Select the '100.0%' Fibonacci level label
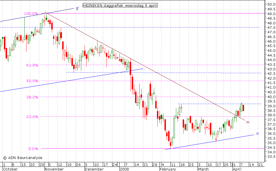Viewport: 276px width, 171px height. (31, 13)
